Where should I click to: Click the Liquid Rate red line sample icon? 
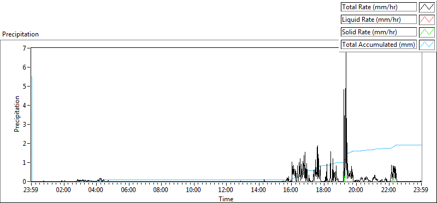pyautogui.click(x=427, y=20)
